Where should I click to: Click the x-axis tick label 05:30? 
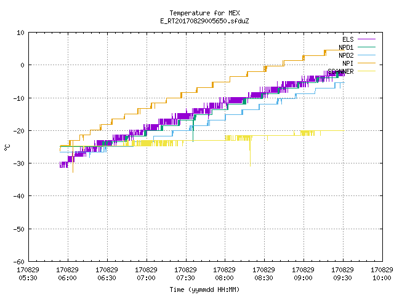click(x=28, y=278)
